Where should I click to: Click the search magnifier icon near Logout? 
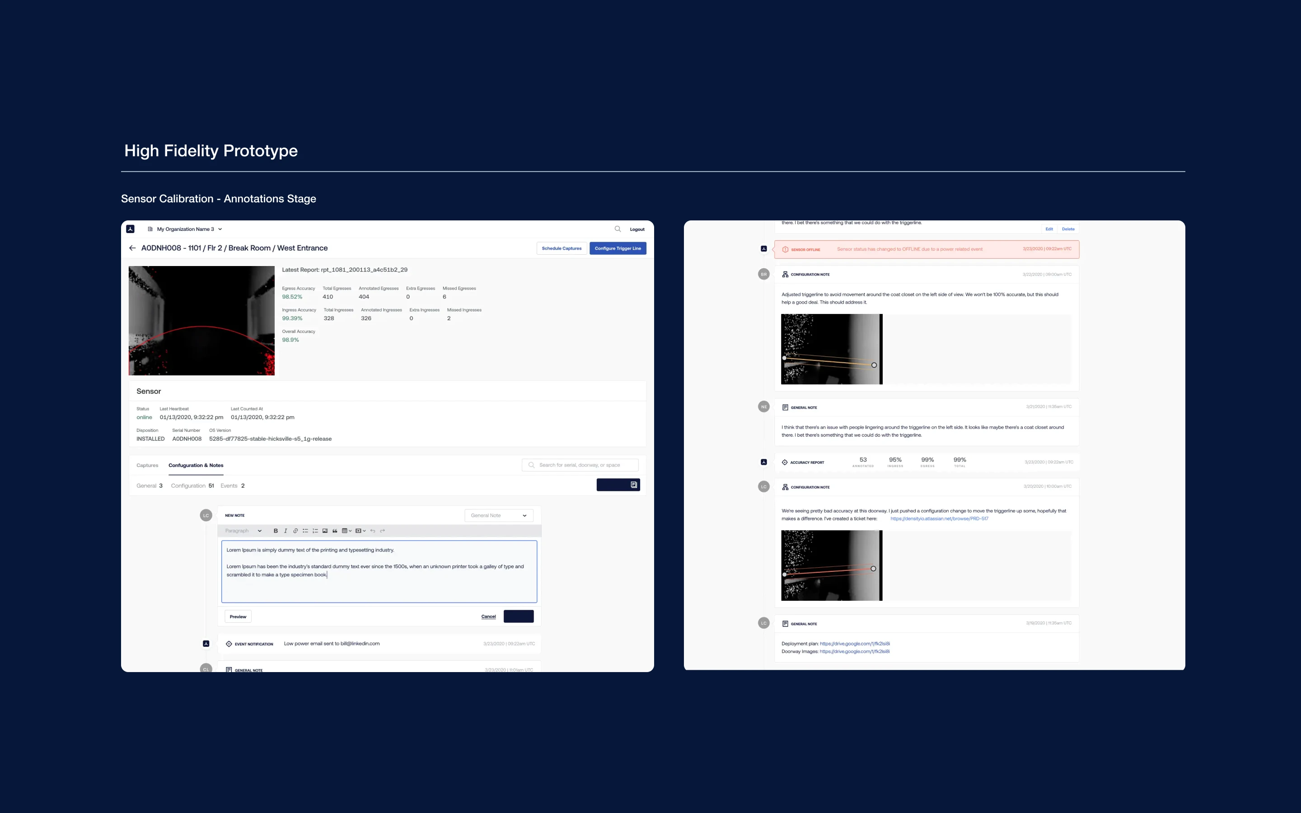pyautogui.click(x=618, y=229)
